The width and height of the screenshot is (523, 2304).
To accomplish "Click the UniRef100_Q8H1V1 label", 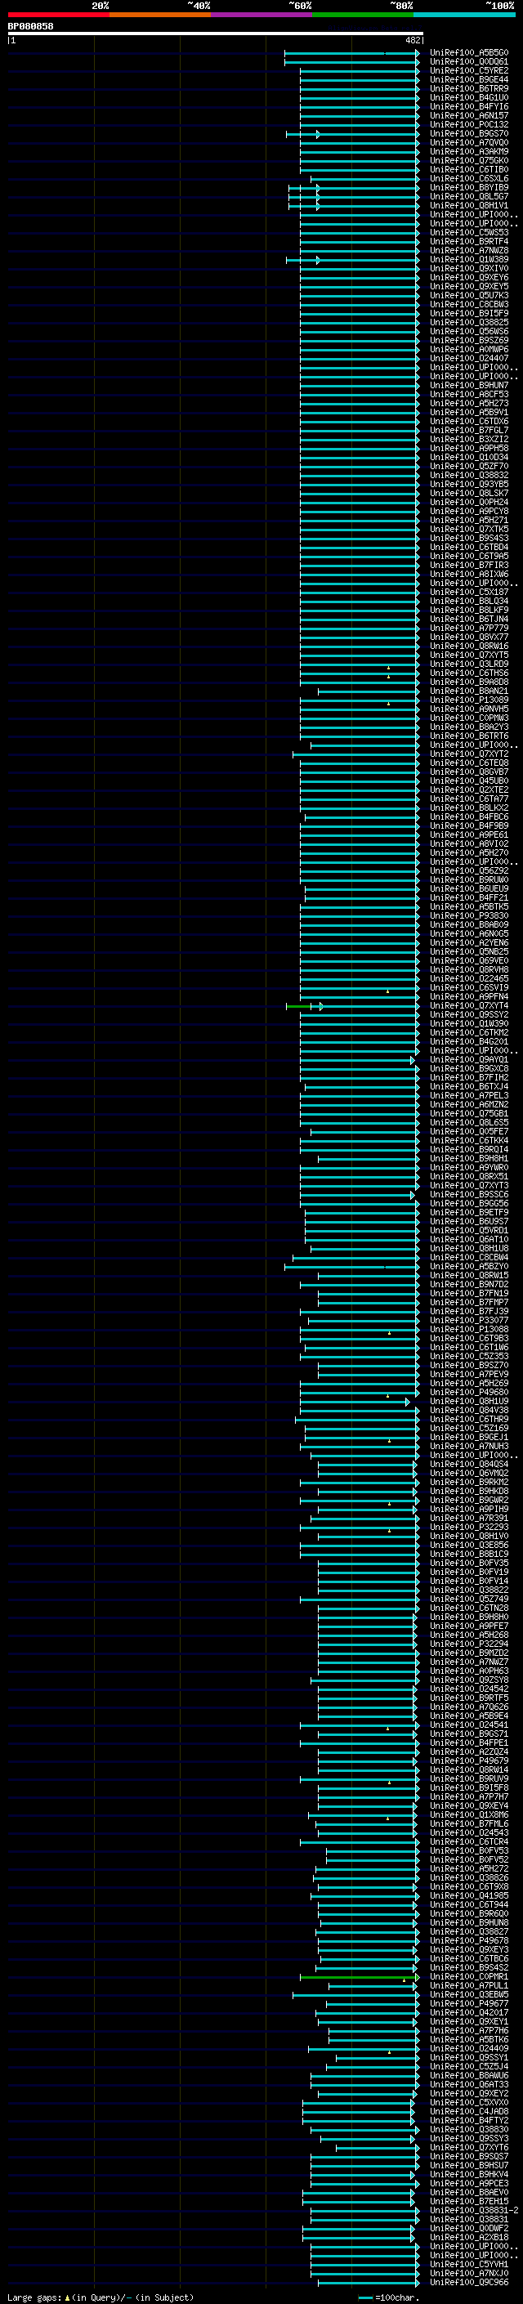I will tap(468, 206).
